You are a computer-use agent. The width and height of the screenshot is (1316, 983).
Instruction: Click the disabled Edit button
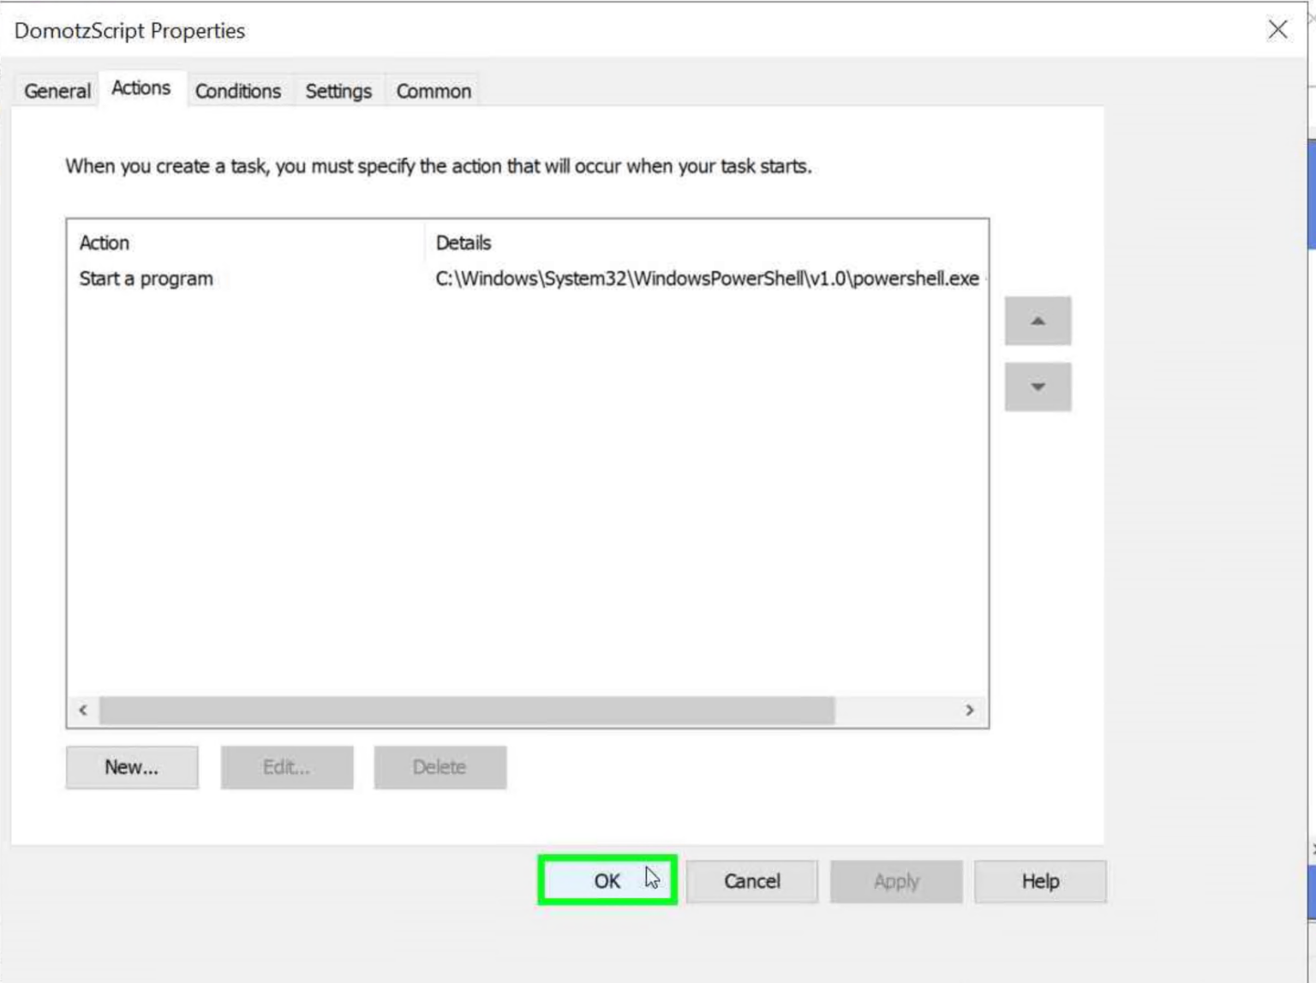pyautogui.click(x=286, y=767)
